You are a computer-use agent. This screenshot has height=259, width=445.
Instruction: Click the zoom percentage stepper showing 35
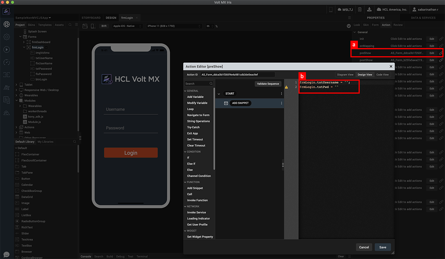210,26
